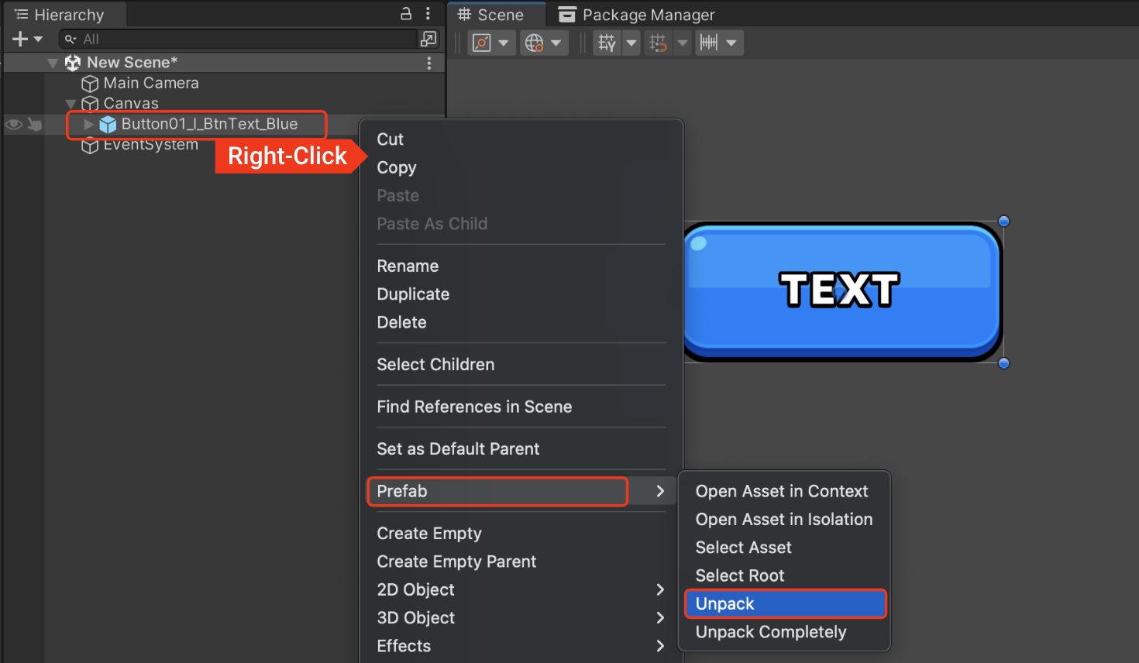The height and width of the screenshot is (663, 1139).
Task: Expand the Button01_l_BtnText_Blue tree item
Action: point(88,124)
